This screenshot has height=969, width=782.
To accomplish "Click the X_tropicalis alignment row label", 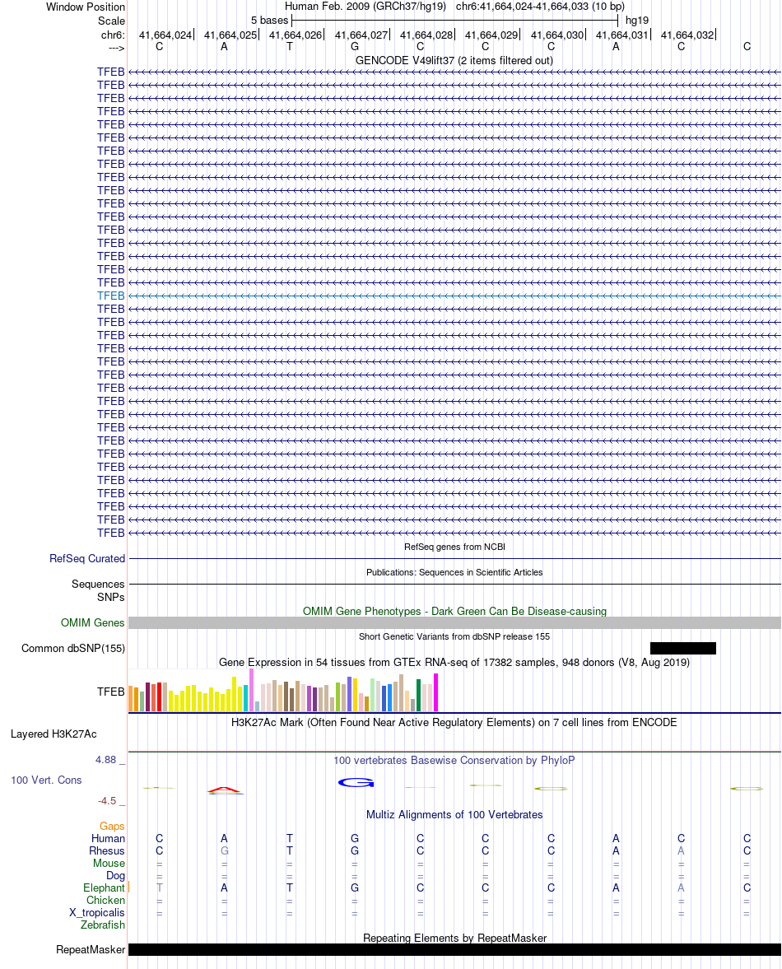I will click(x=97, y=912).
